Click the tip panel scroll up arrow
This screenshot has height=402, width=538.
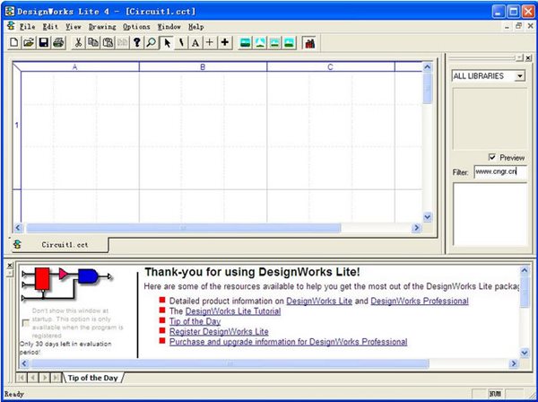pyautogui.click(x=525, y=270)
